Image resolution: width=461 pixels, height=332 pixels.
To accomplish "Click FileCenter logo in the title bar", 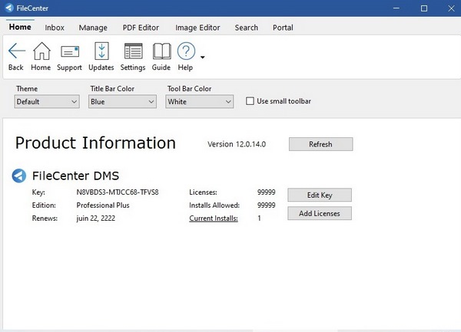I will tap(9, 8).
